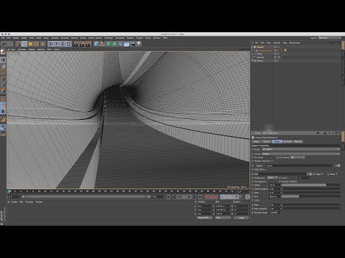This screenshot has width=345, height=258.
Task: Switch to the Coord. tab
Action: coord(266,141)
